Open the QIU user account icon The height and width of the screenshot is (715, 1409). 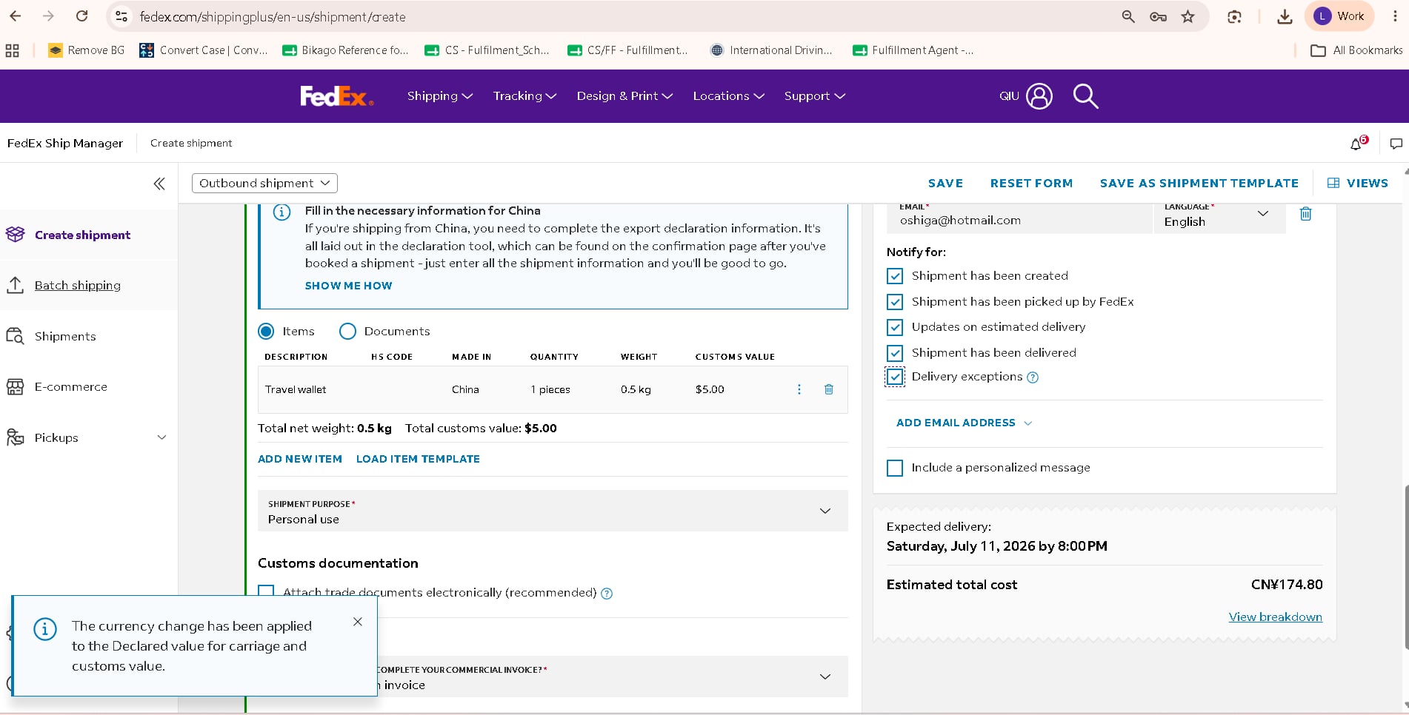pyautogui.click(x=1039, y=96)
